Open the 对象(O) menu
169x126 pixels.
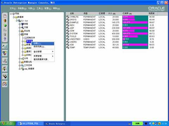click(32, 8)
